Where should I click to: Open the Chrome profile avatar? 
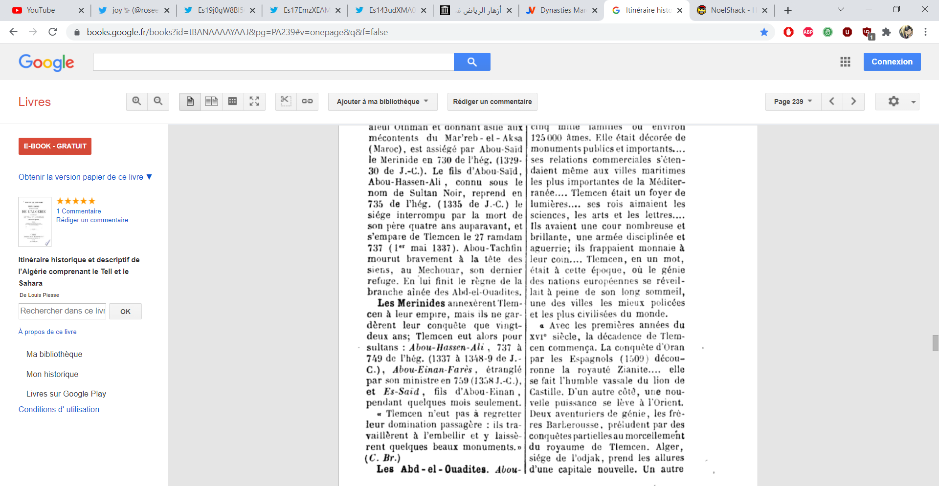tap(906, 32)
